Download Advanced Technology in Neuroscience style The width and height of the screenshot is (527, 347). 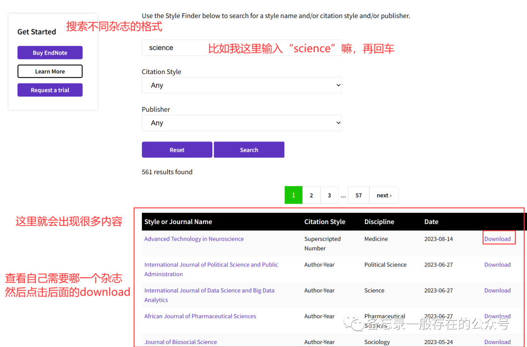[x=497, y=239]
